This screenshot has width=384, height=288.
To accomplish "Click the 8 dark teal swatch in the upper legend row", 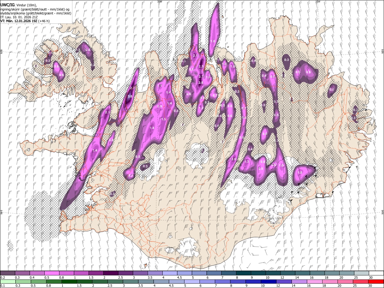I will coord(243,273).
